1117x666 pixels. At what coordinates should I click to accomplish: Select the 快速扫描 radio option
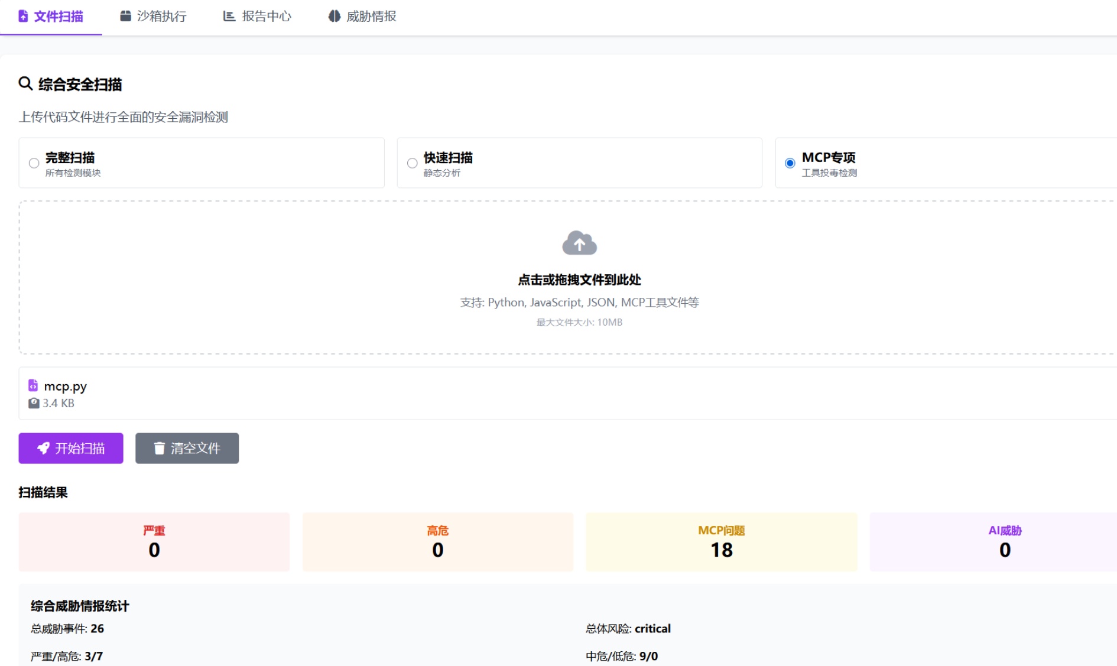click(413, 163)
